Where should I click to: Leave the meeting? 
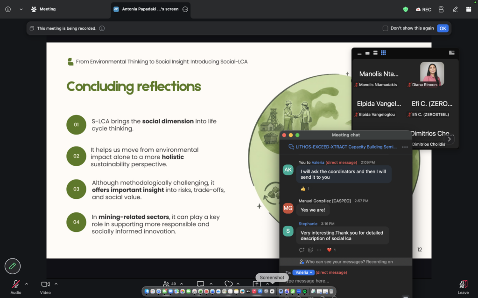point(463,287)
